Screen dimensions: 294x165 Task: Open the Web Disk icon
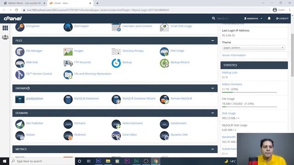tap(20, 63)
